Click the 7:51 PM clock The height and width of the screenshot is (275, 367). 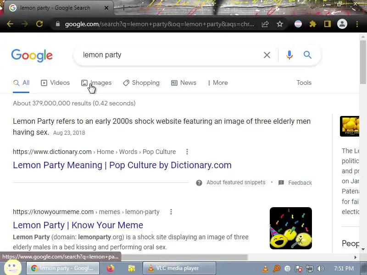[x=344, y=269]
